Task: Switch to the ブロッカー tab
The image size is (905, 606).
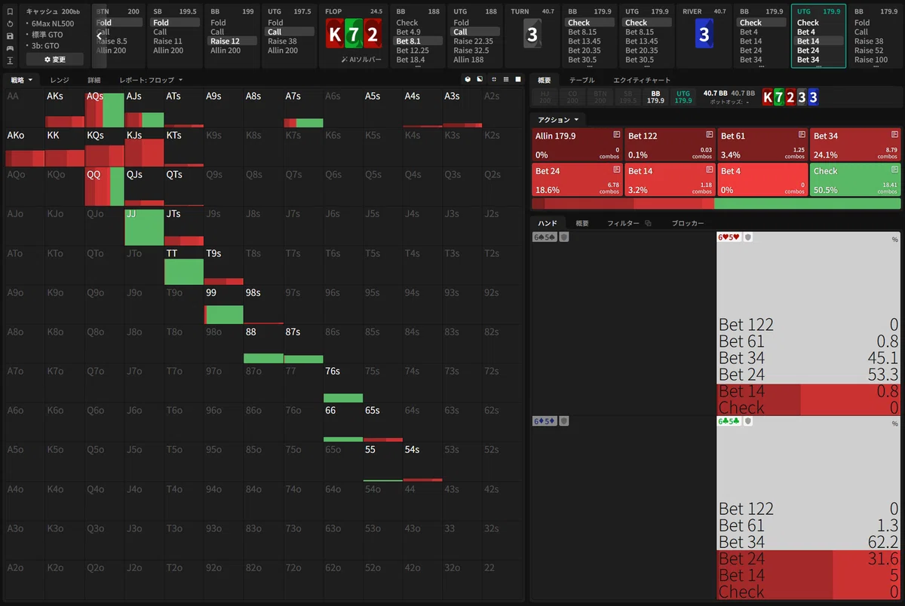Action: tap(688, 223)
